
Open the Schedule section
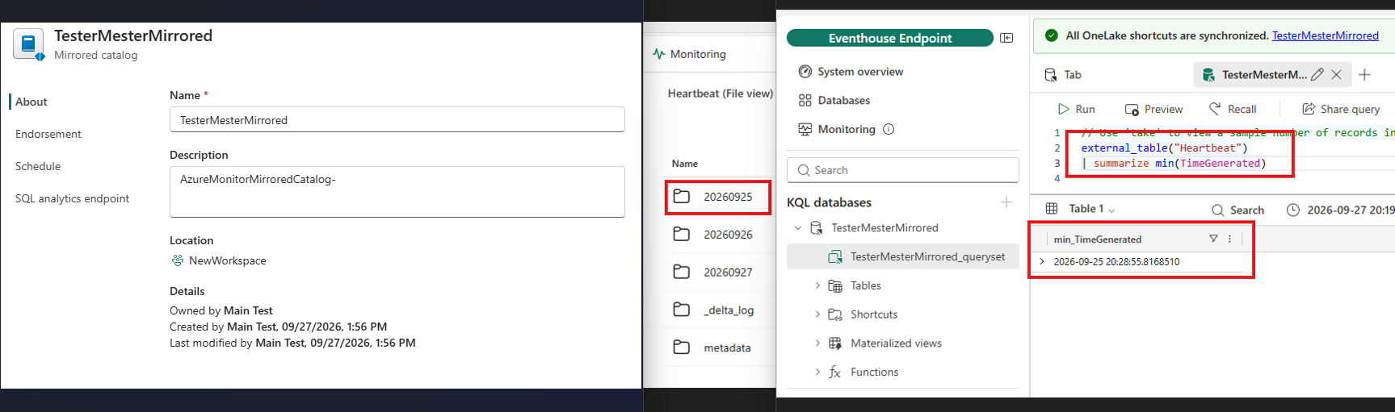pos(38,166)
